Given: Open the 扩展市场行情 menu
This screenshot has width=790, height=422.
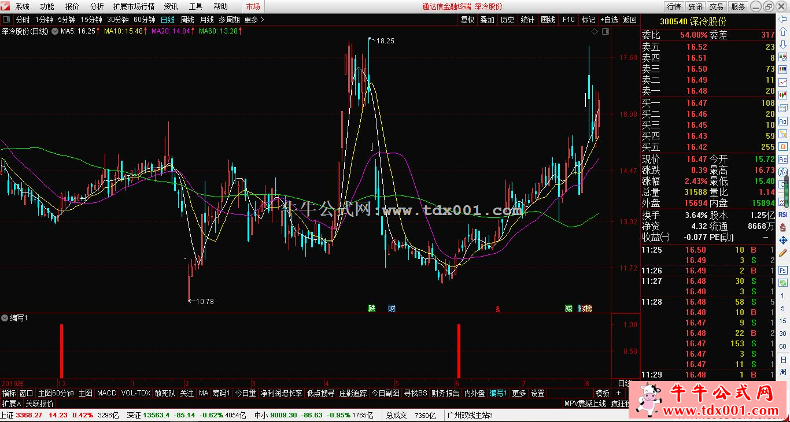Looking at the screenshot, I should coord(134,7).
